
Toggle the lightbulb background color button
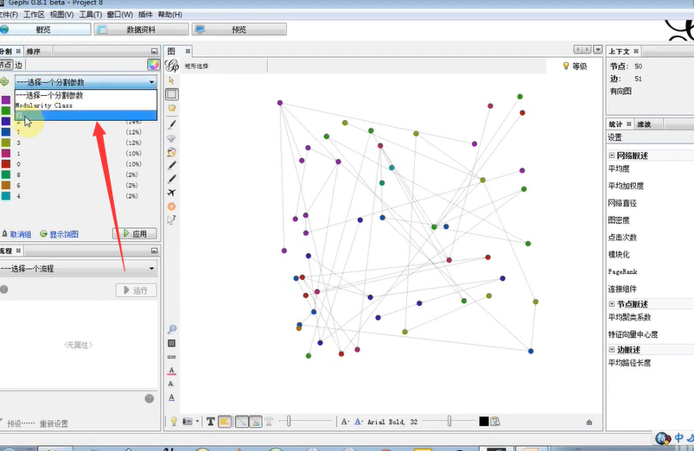[x=174, y=422]
